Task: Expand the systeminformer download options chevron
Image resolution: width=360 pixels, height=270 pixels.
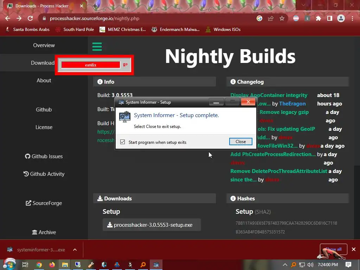Action: (x=75, y=250)
